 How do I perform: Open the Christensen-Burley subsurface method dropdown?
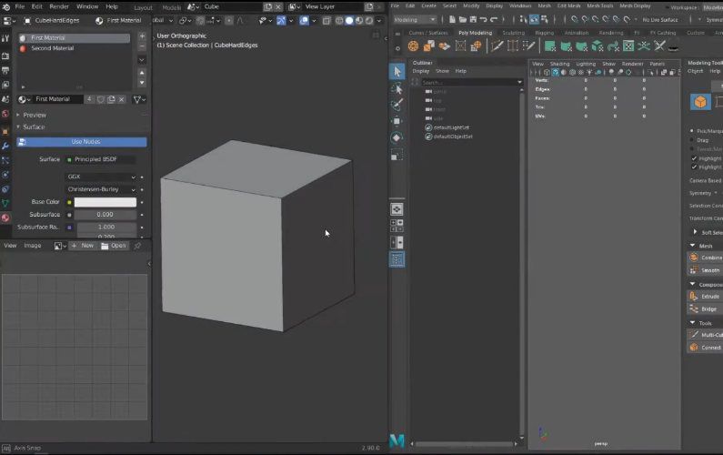click(101, 189)
